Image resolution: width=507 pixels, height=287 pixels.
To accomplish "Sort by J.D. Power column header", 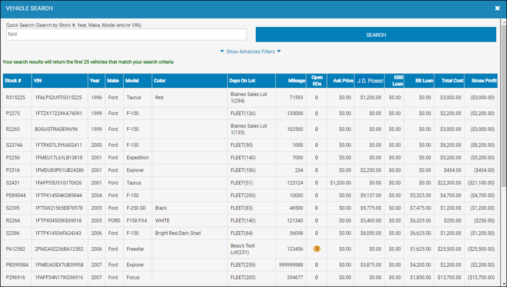I will (369, 81).
